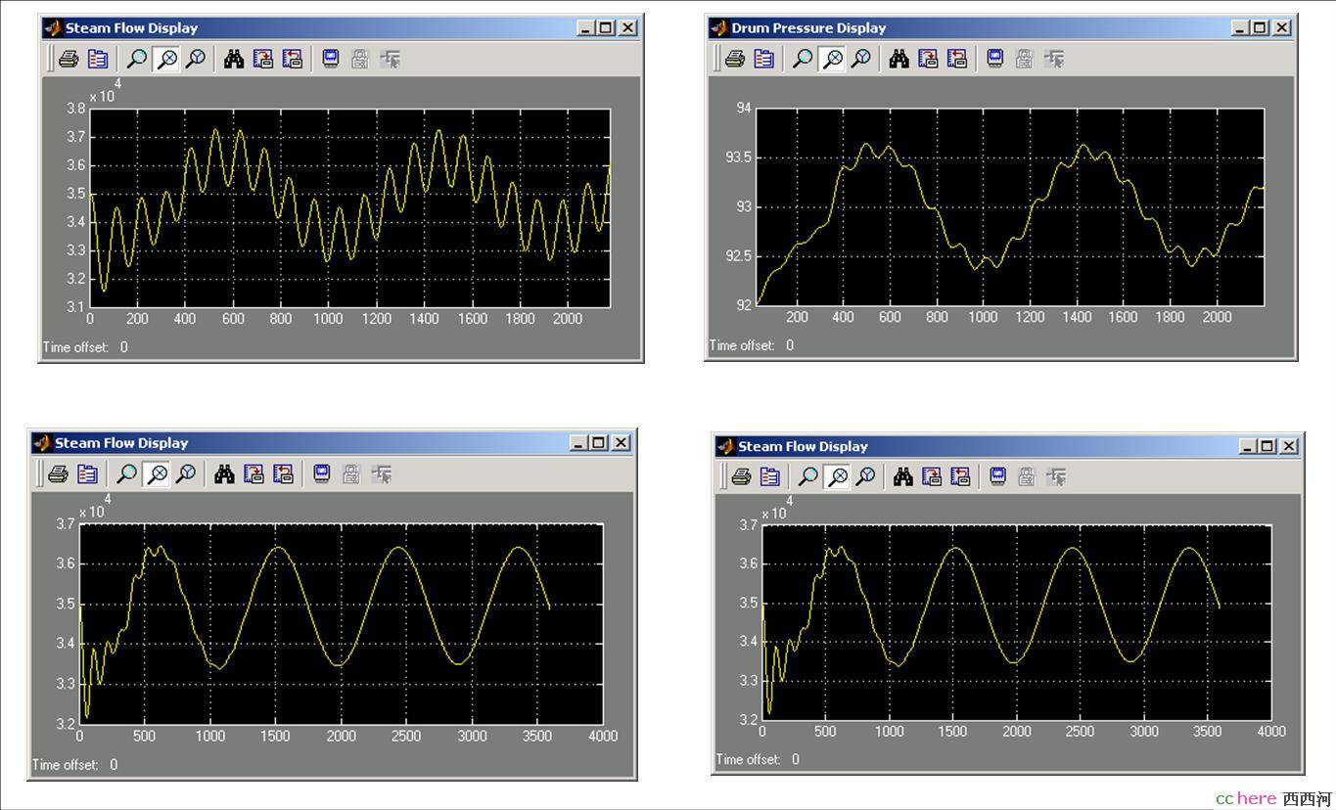Autoscale the Drum Pressure Display plot
The height and width of the screenshot is (810, 1336).
click(x=898, y=59)
